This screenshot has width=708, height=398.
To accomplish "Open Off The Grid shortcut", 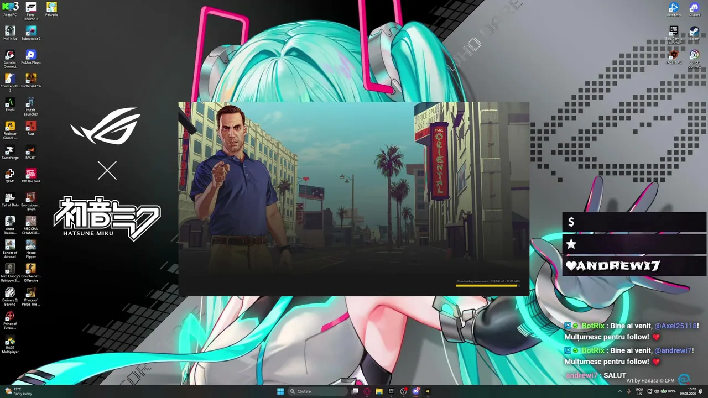I will point(31,175).
